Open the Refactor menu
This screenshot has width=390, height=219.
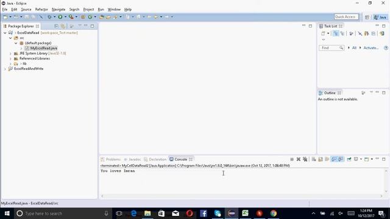41,10
